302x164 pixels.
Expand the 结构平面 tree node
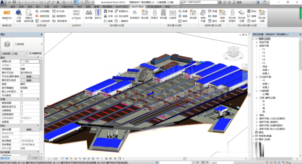tap(256, 42)
